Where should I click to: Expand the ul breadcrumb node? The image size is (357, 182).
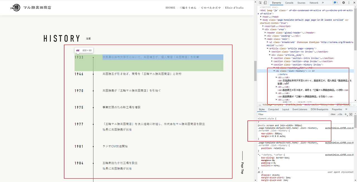coord(267,42)
